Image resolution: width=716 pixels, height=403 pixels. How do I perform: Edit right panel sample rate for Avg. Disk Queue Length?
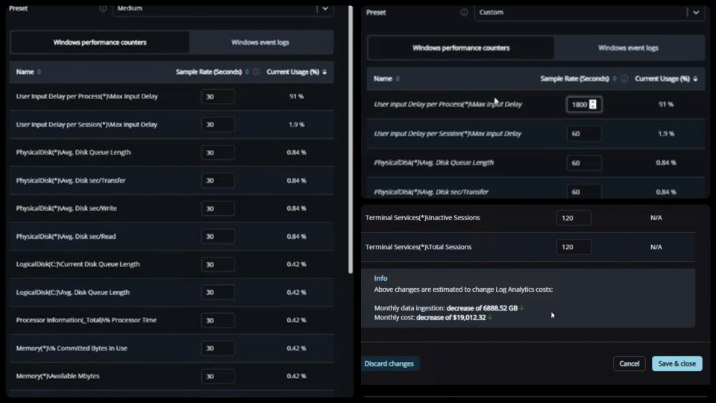[584, 163]
